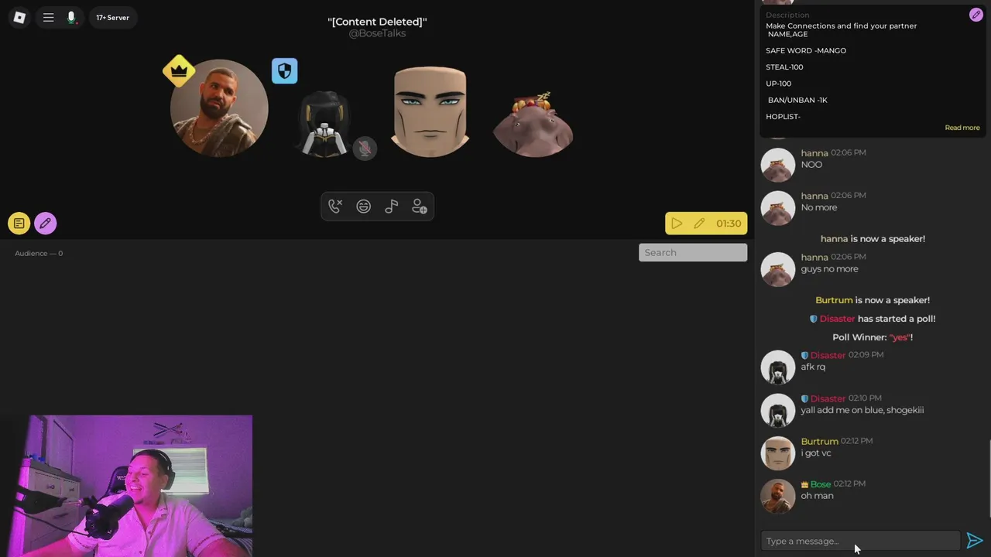Edit the timer with pencil icon

tap(699, 224)
